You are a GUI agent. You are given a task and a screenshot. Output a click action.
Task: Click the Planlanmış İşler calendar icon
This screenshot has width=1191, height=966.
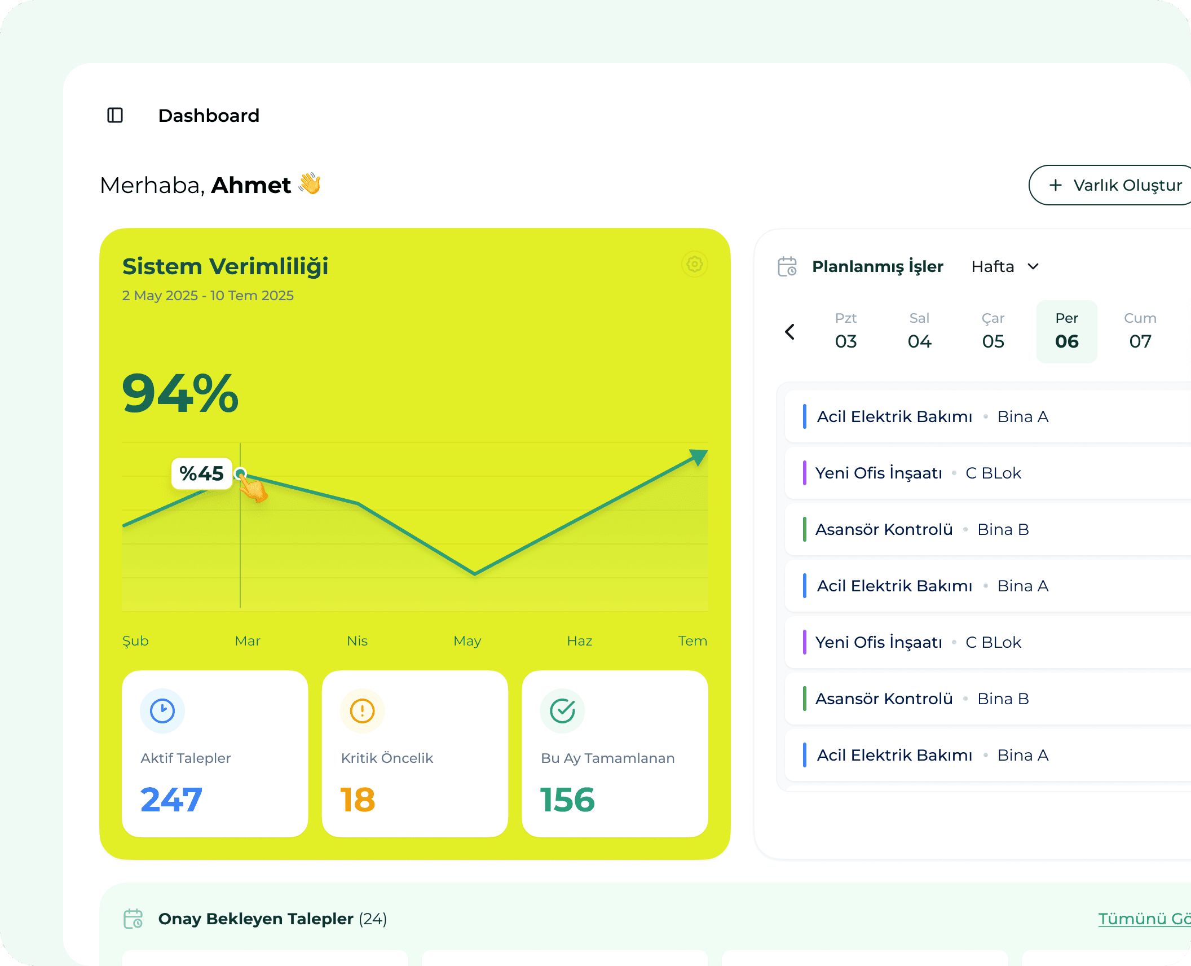point(787,266)
